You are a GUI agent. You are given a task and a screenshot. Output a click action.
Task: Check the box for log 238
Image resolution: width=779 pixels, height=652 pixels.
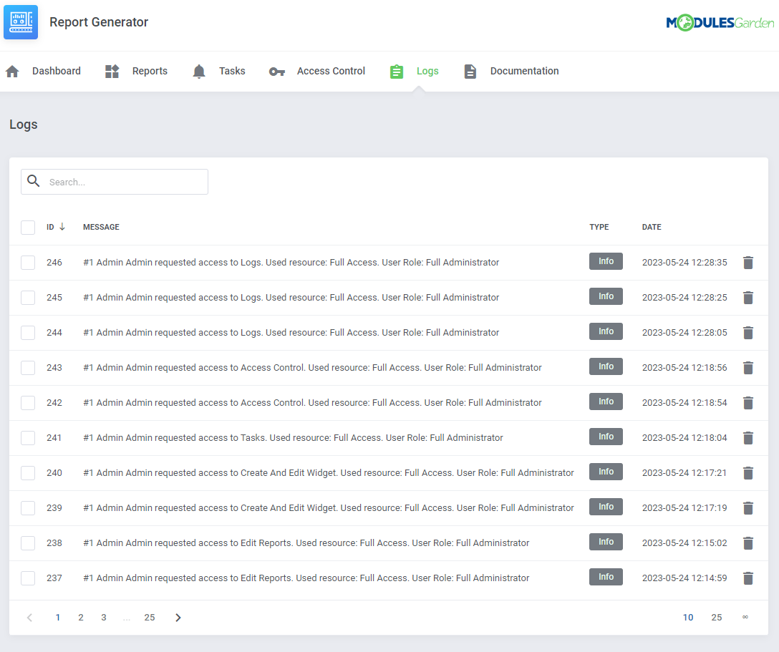[x=28, y=543]
